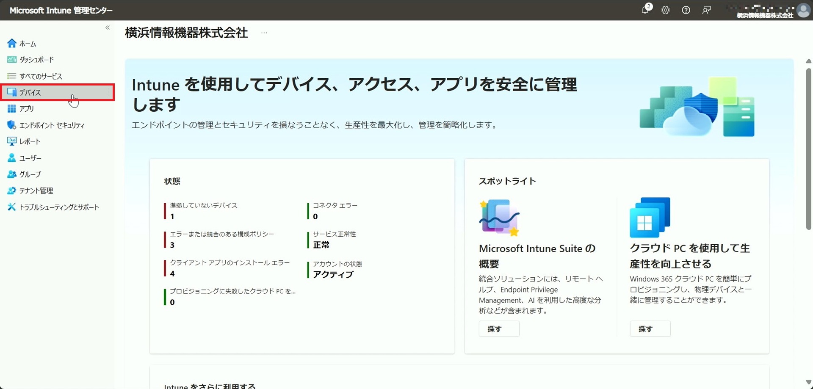Click 探す button under Intune Suite
Screen dimensions: 813x389
(499, 329)
